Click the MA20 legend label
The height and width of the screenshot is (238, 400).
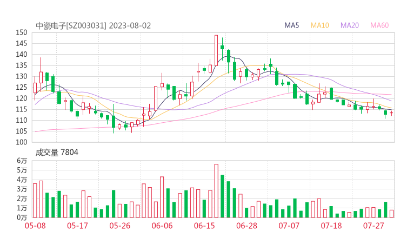[350, 25]
